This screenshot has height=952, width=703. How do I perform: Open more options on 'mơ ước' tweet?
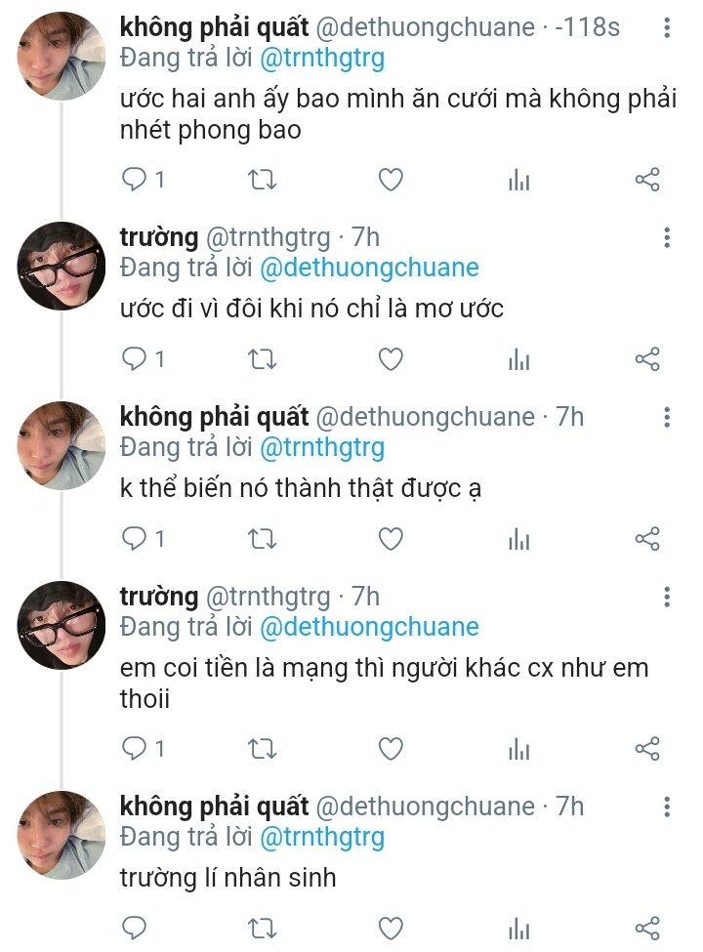[x=667, y=237]
